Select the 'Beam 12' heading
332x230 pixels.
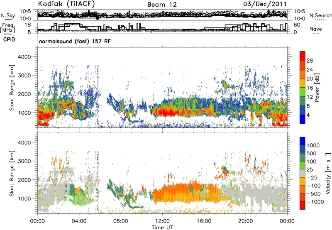tap(162, 5)
